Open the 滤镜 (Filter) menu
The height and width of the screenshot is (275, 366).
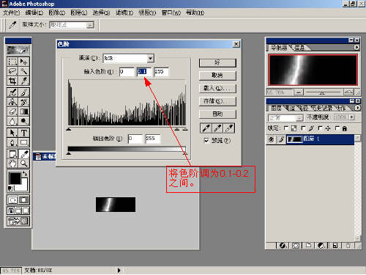[124, 12]
